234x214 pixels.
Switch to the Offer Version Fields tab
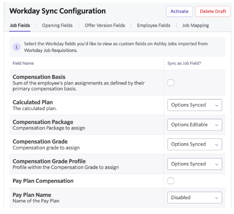tap(105, 25)
